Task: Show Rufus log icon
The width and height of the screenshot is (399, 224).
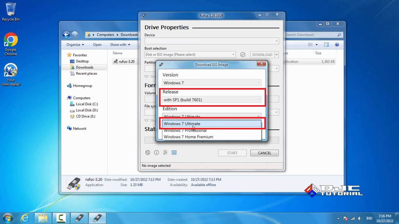Action: click(x=174, y=152)
